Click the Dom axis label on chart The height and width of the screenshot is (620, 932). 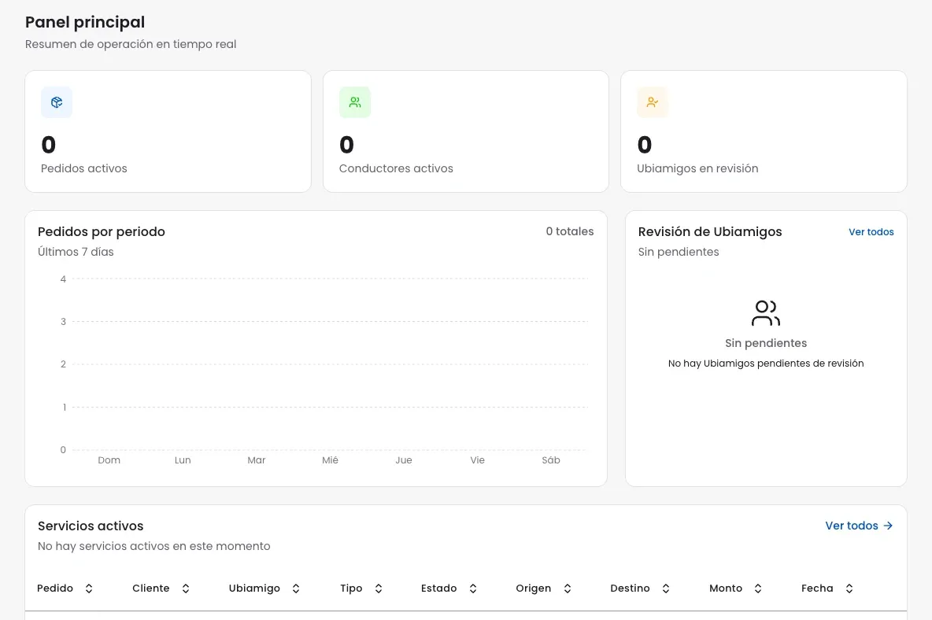point(109,460)
